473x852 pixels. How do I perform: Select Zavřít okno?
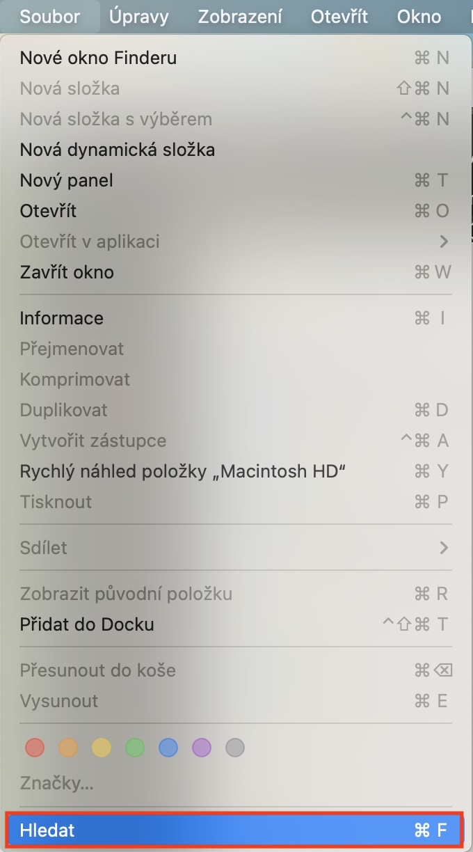click(67, 272)
